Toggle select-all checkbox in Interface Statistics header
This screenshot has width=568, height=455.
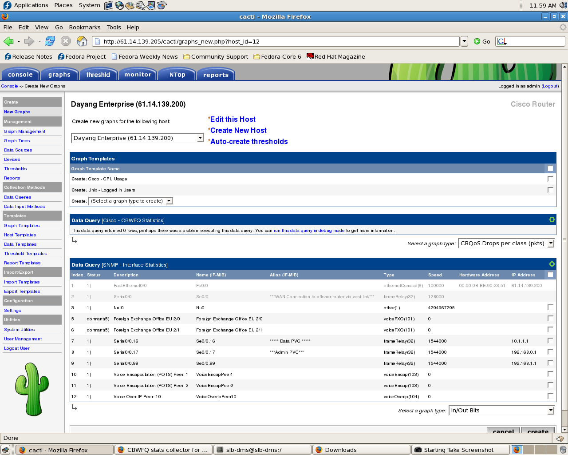(x=550, y=275)
